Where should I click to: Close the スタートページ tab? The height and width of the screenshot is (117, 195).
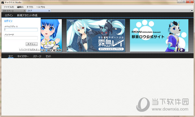[x=24, y=11]
